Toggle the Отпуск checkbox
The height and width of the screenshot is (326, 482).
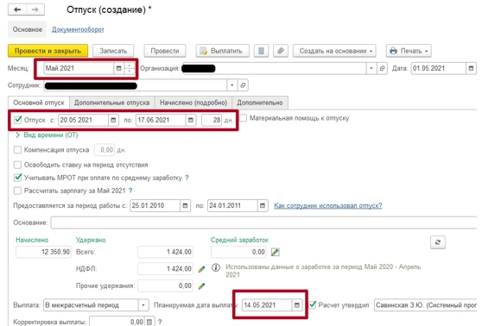click(x=18, y=120)
